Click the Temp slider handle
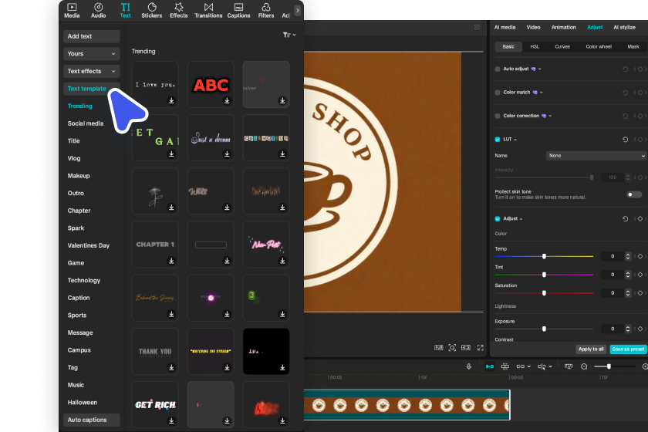648x432 pixels. (x=544, y=256)
